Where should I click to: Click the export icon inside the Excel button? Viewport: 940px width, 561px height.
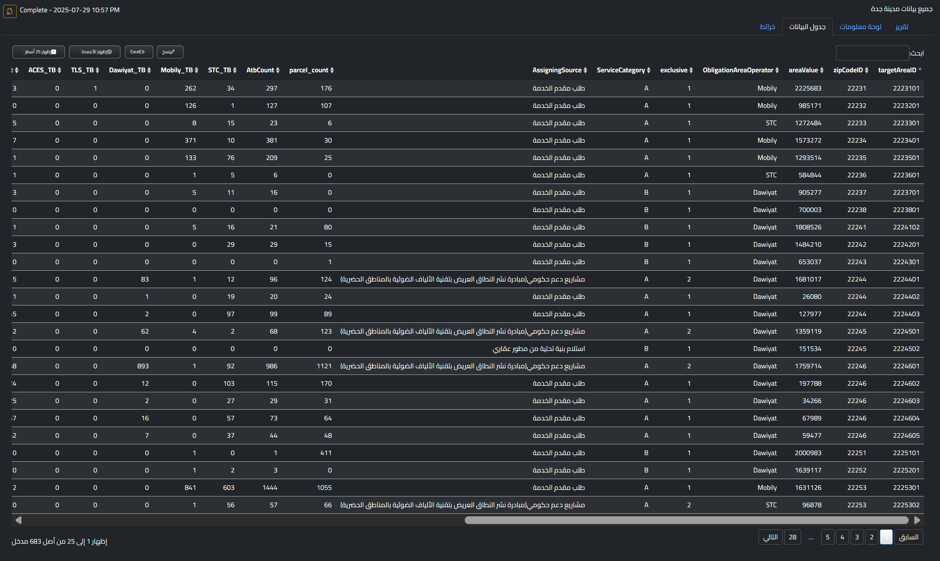(x=142, y=52)
